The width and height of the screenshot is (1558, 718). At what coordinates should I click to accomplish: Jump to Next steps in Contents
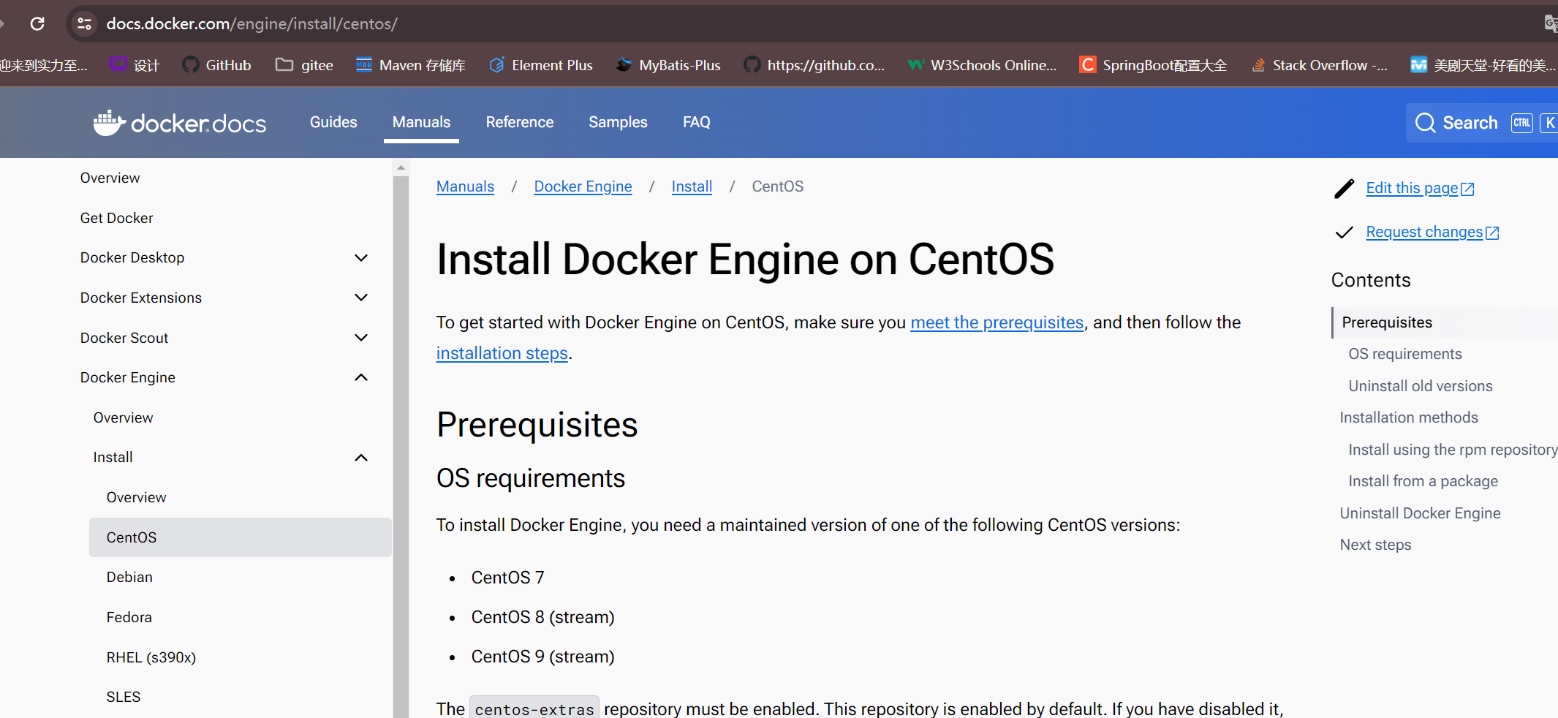tap(1375, 545)
